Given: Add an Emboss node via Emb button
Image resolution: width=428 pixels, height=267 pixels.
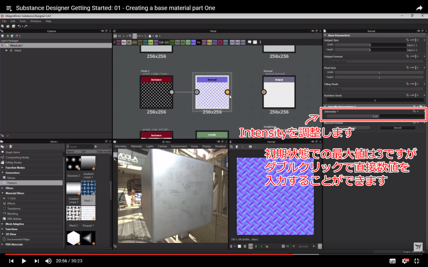Looking at the screenshot, I should coord(156,42).
